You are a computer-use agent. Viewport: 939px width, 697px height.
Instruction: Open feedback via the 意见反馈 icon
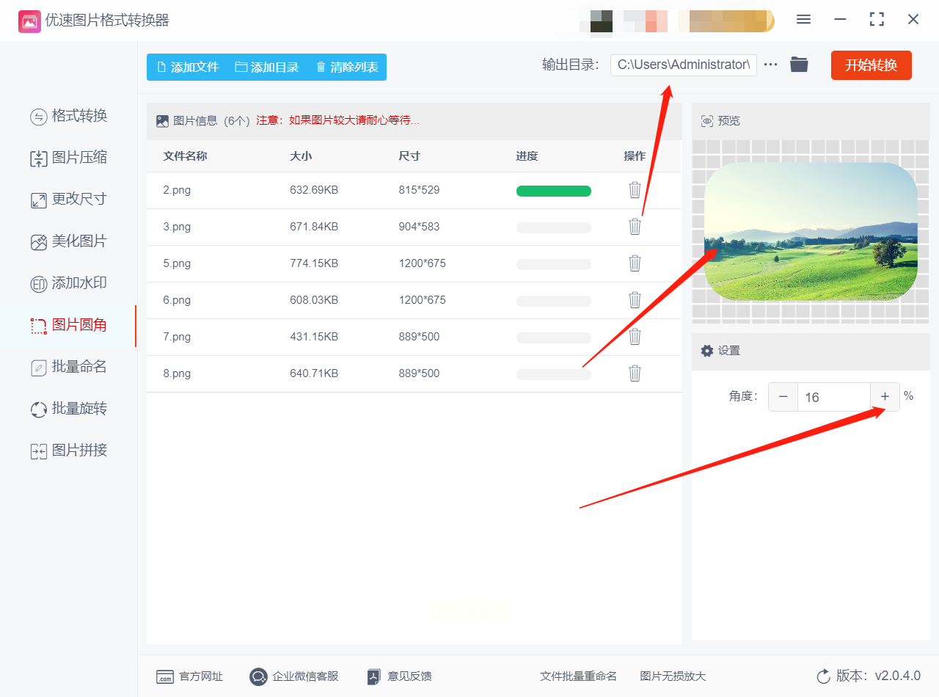tap(374, 676)
